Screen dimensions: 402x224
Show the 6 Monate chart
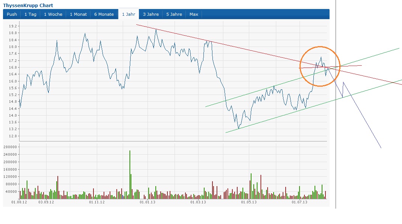click(104, 14)
